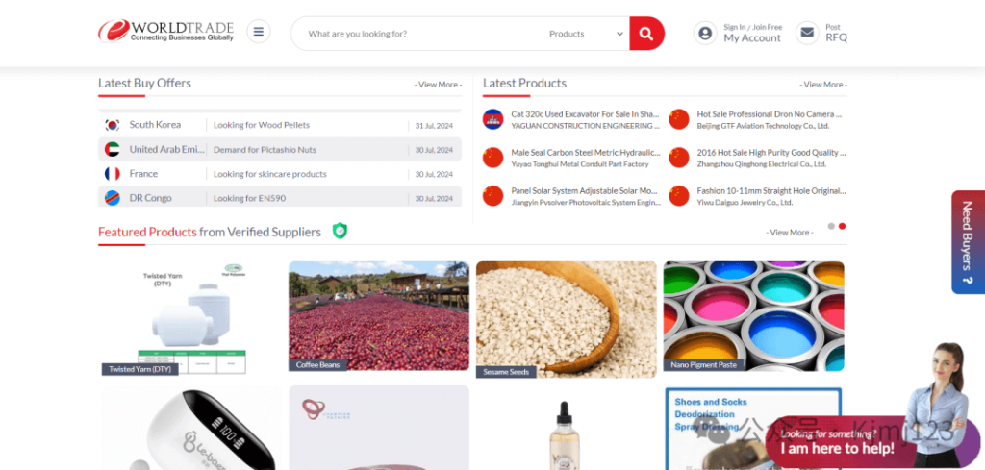Click Beijing GTF Aviation Technology supplier name
Screen dimensions: 985x470
tap(763, 126)
